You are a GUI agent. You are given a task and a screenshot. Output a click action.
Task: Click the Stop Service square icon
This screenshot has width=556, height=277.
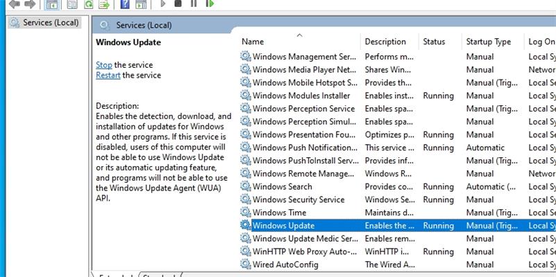tap(178, 3)
